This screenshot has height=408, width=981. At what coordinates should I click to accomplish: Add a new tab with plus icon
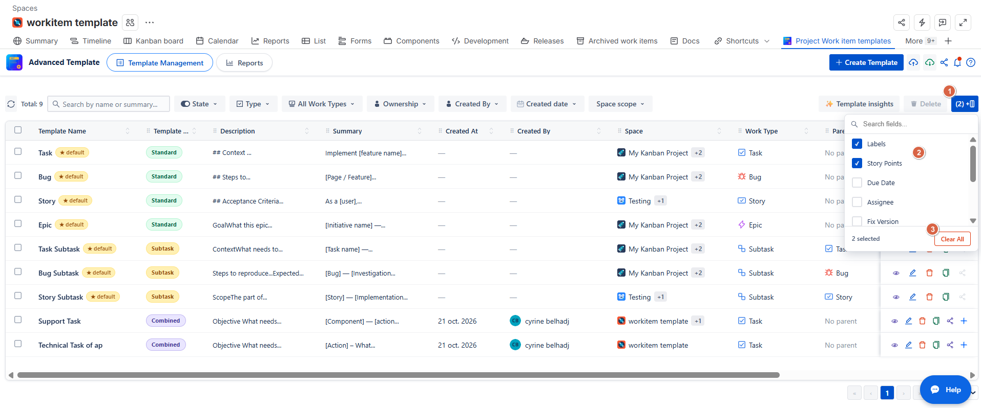948,41
